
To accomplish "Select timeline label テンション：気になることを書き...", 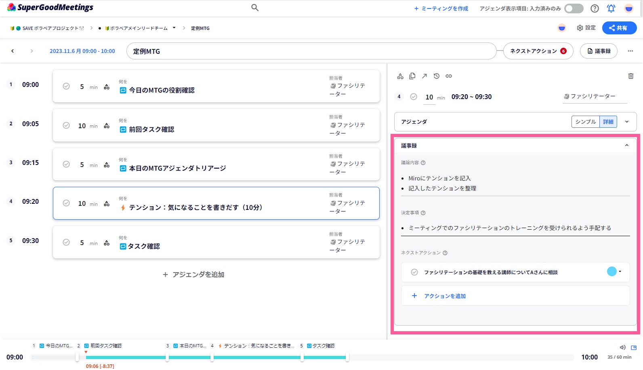I will pyautogui.click(x=256, y=346).
